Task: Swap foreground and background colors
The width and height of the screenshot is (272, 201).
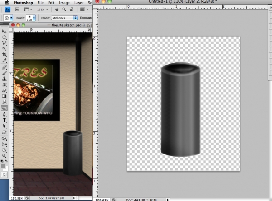Action: pos(6,161)
